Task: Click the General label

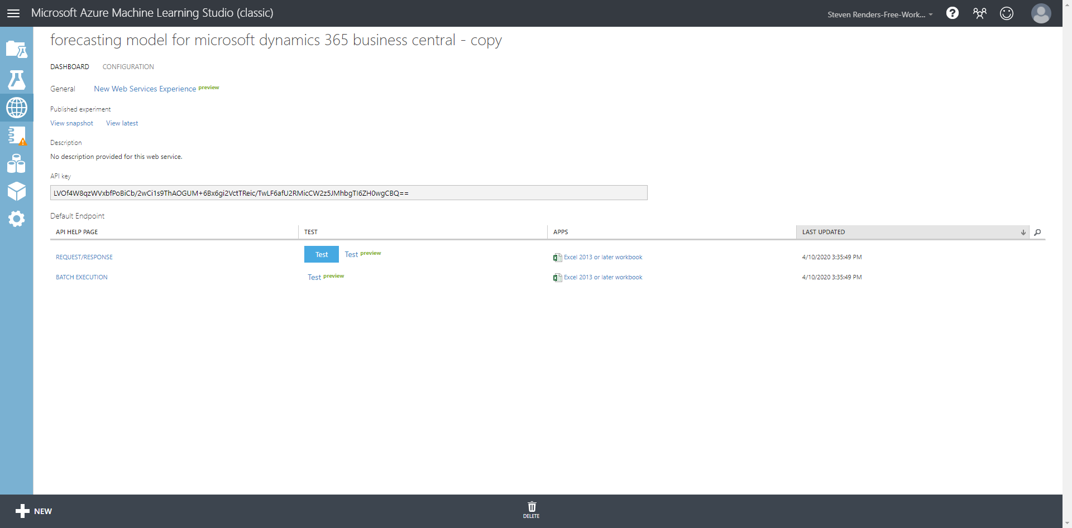Action: pyautogui.click(x=63, y=89)
